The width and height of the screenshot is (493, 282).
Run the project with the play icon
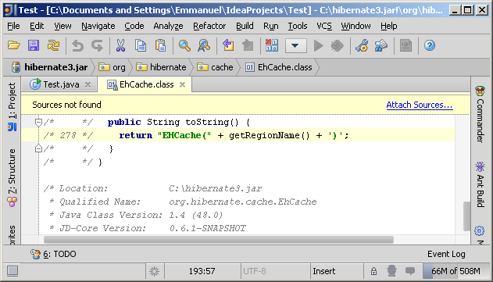coord(319,46)
